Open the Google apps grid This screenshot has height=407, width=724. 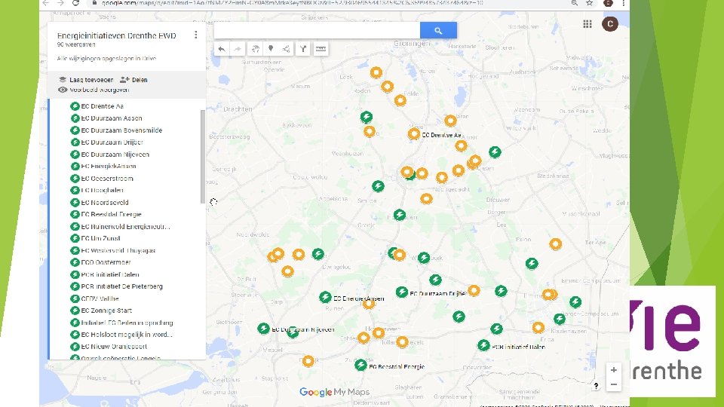[587, 24]
